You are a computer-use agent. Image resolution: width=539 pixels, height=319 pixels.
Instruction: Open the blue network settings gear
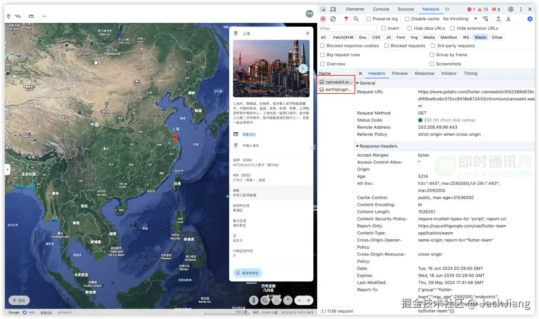click(x=530, y=19)
